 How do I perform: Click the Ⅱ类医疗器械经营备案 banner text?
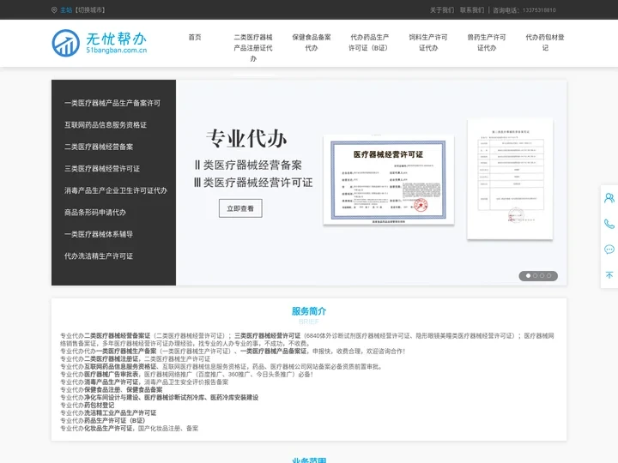pos(248,165)
